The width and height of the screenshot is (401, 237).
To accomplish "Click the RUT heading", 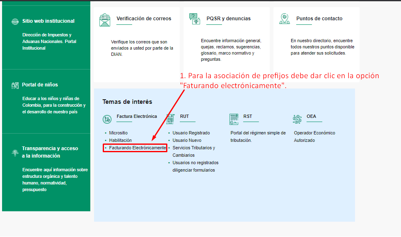I will [184, 116].
